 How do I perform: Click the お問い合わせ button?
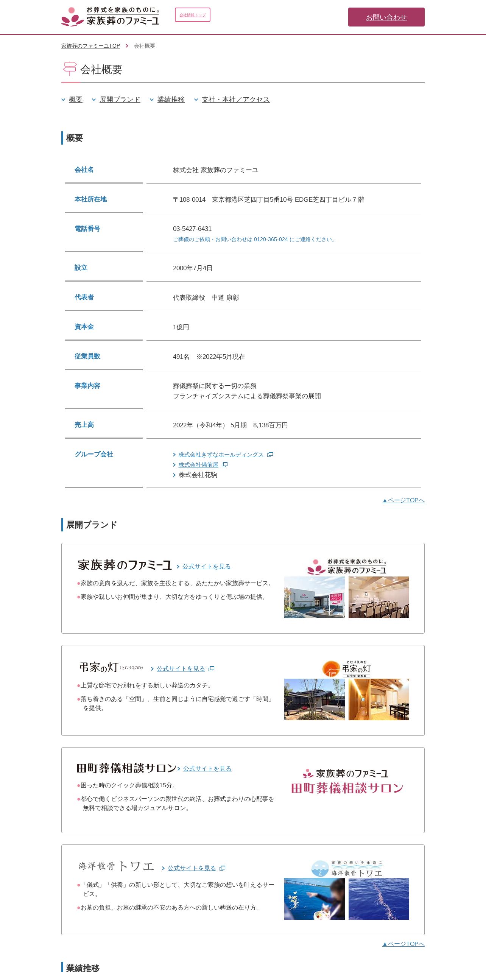tap(386, 17)
